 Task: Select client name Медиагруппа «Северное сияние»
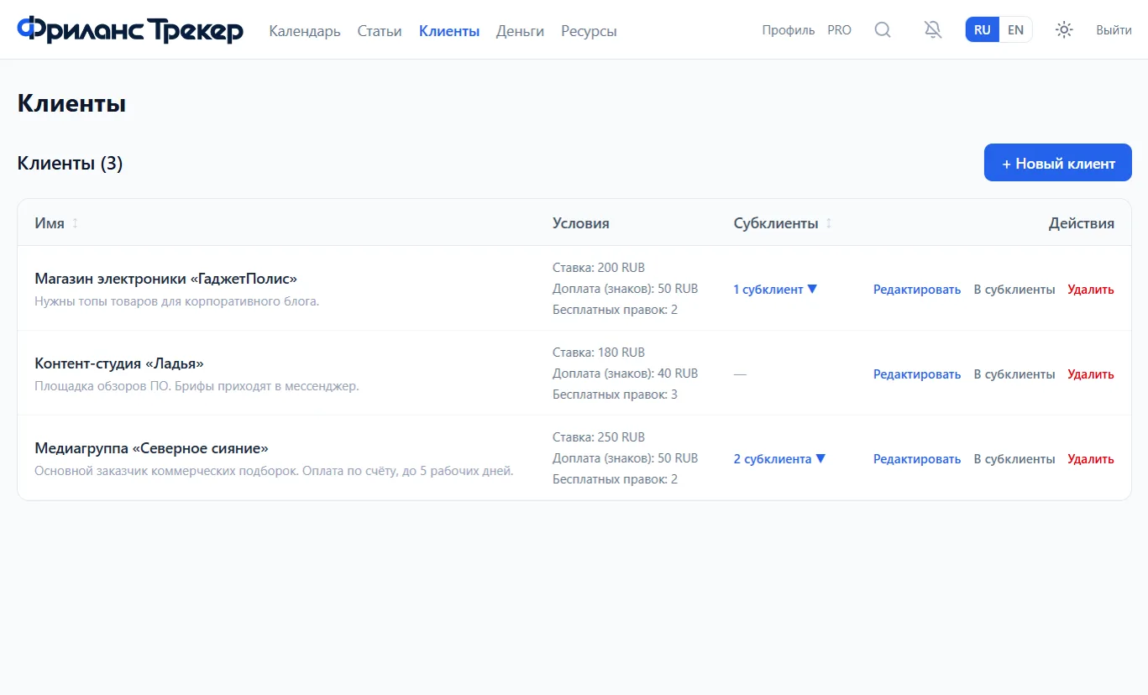[x=152, y=448]
